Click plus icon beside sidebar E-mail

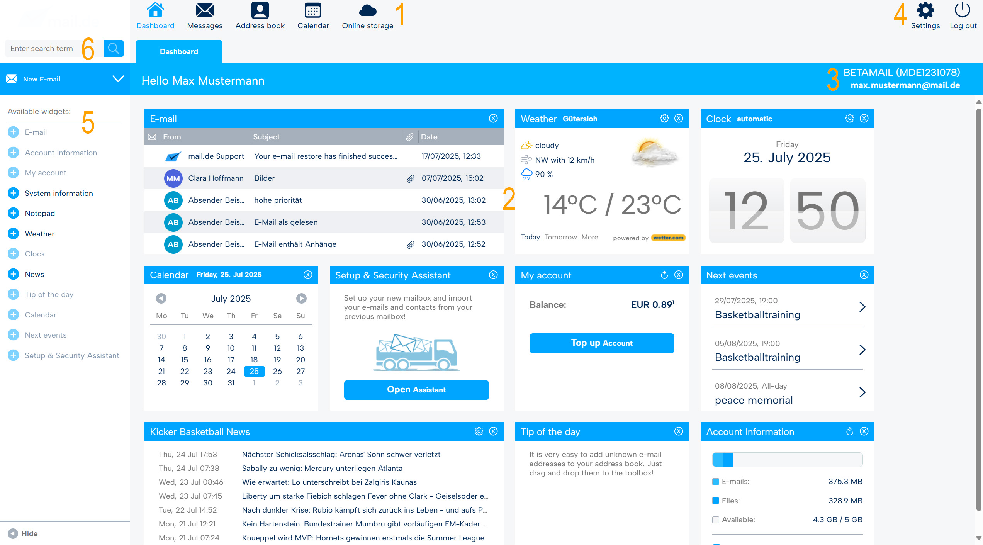(13, 132)
